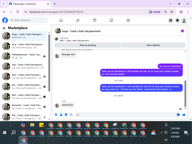The image size is (192, 144).
Task: Open File Explorer from the taskbar
Action: [x=32, y=125]
